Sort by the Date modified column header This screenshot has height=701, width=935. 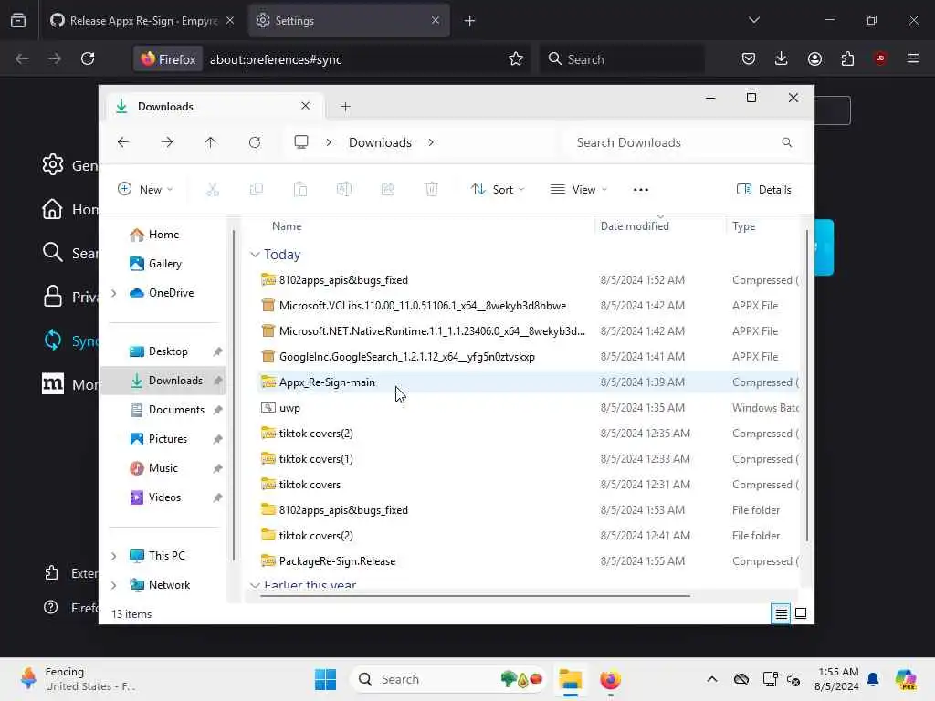point(635,226)
